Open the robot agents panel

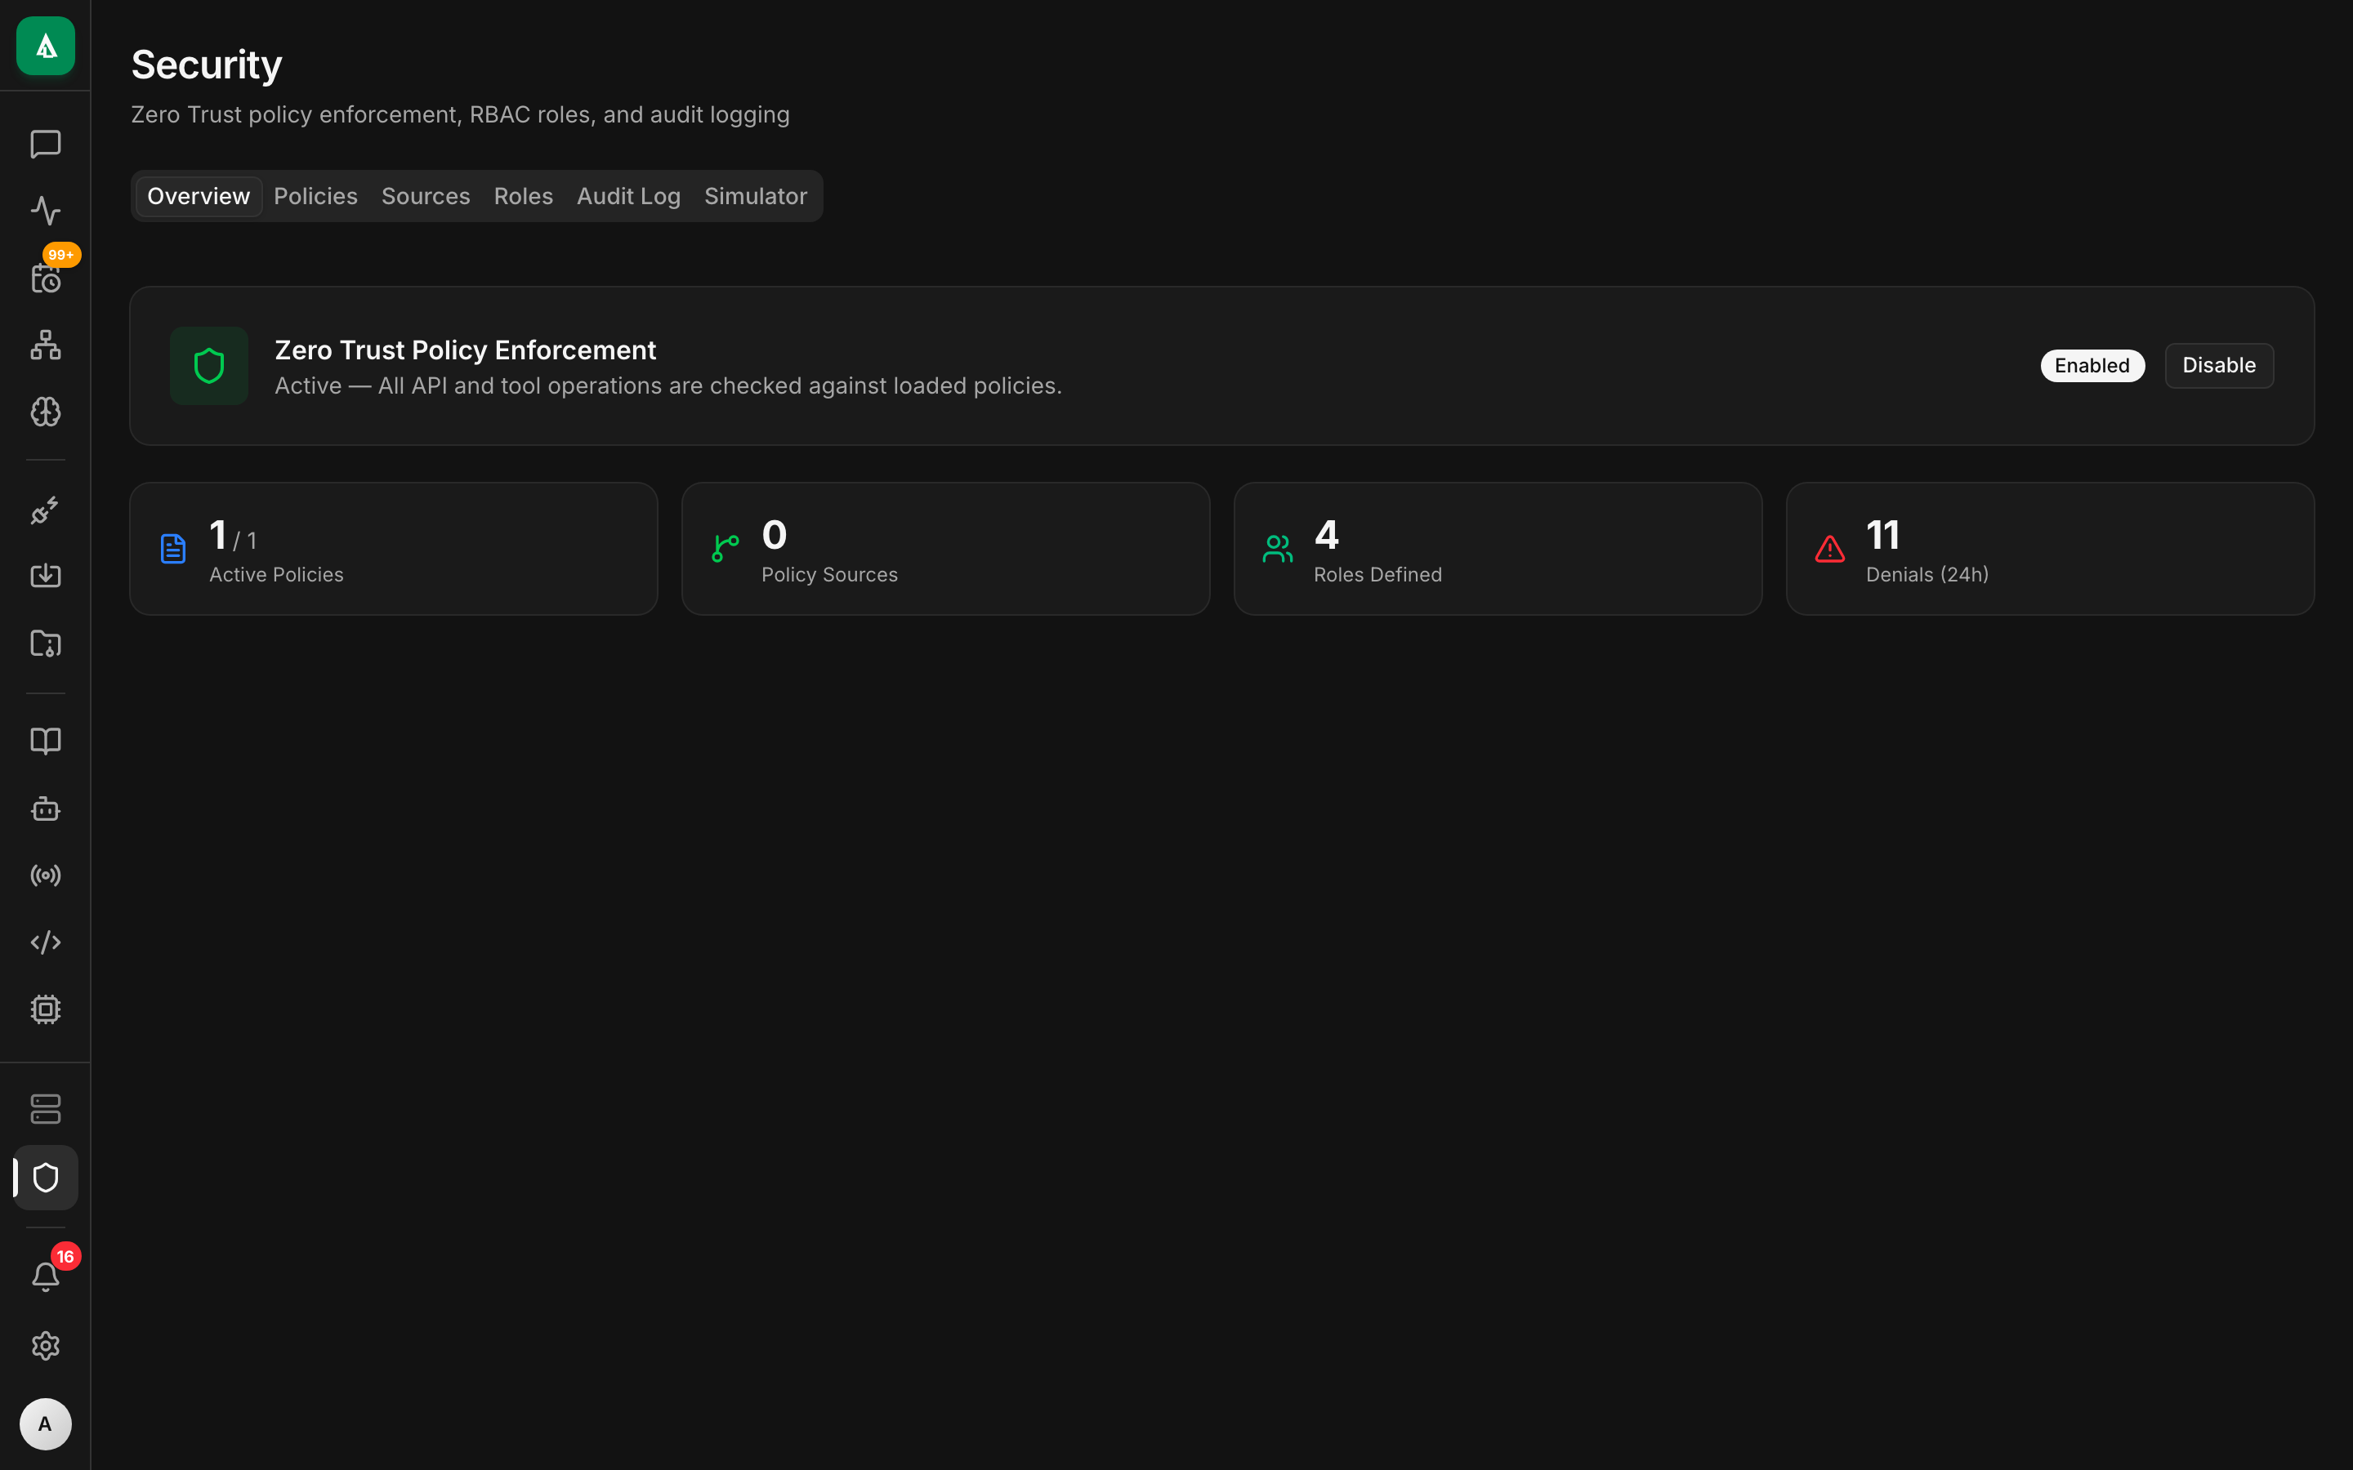click(x=45, y=808)
